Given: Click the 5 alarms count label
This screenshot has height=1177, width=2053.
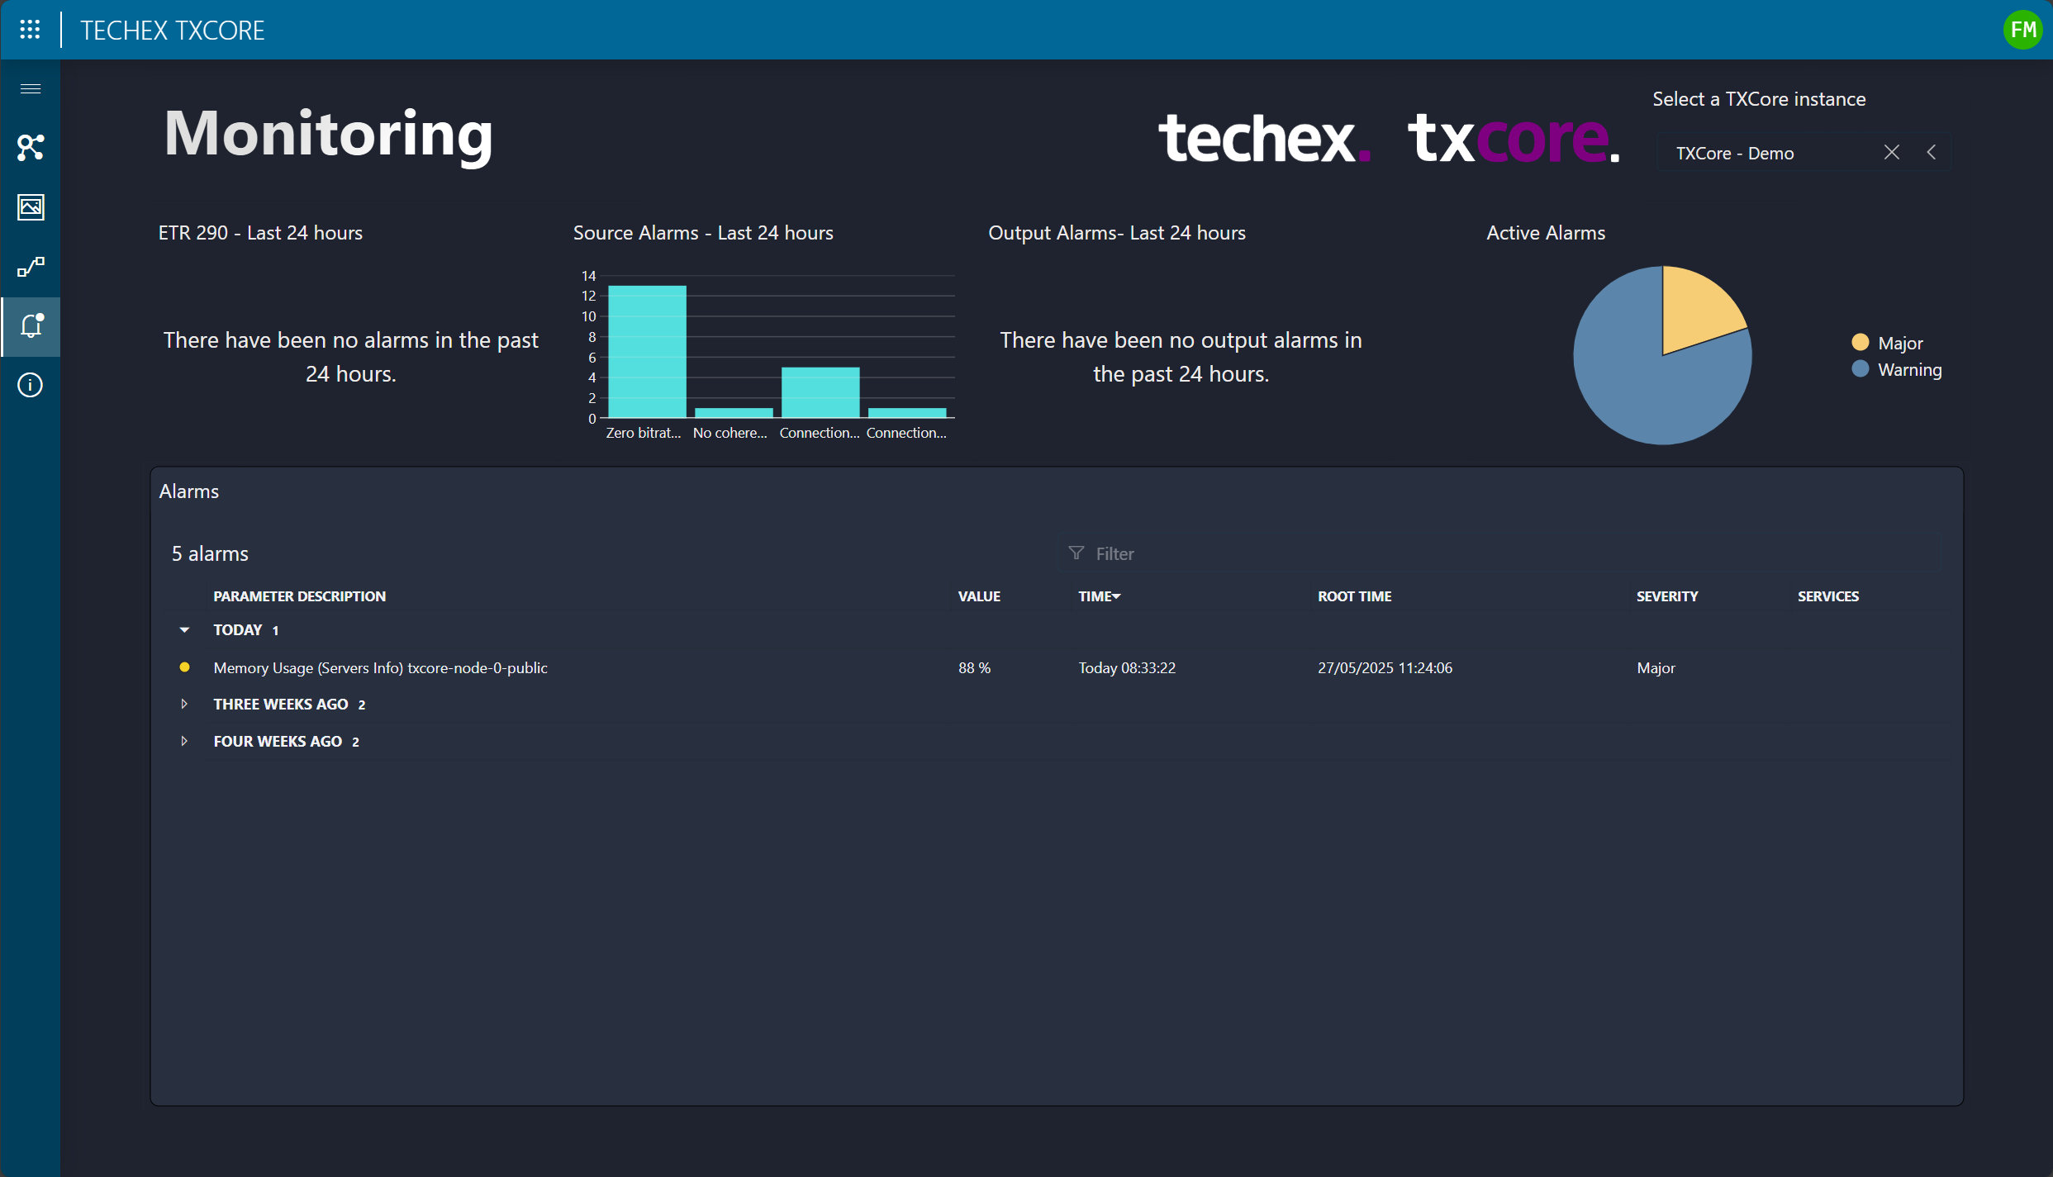Looking at the screenshot, I should tap(210, 553).
